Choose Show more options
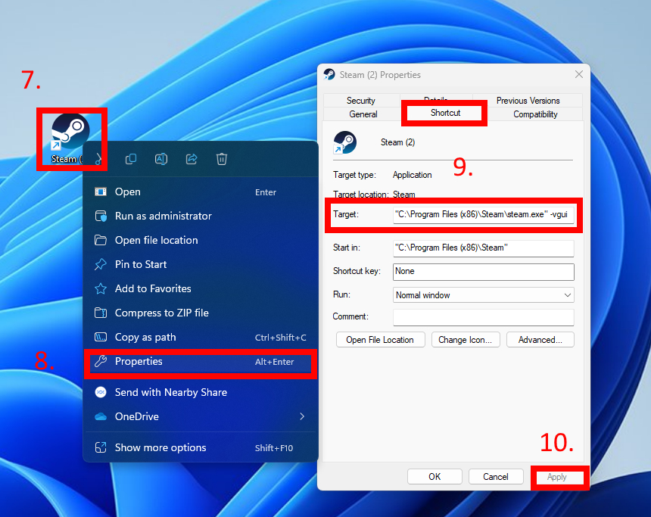This screenshot has height=517, width=651. tap(201, 447)
